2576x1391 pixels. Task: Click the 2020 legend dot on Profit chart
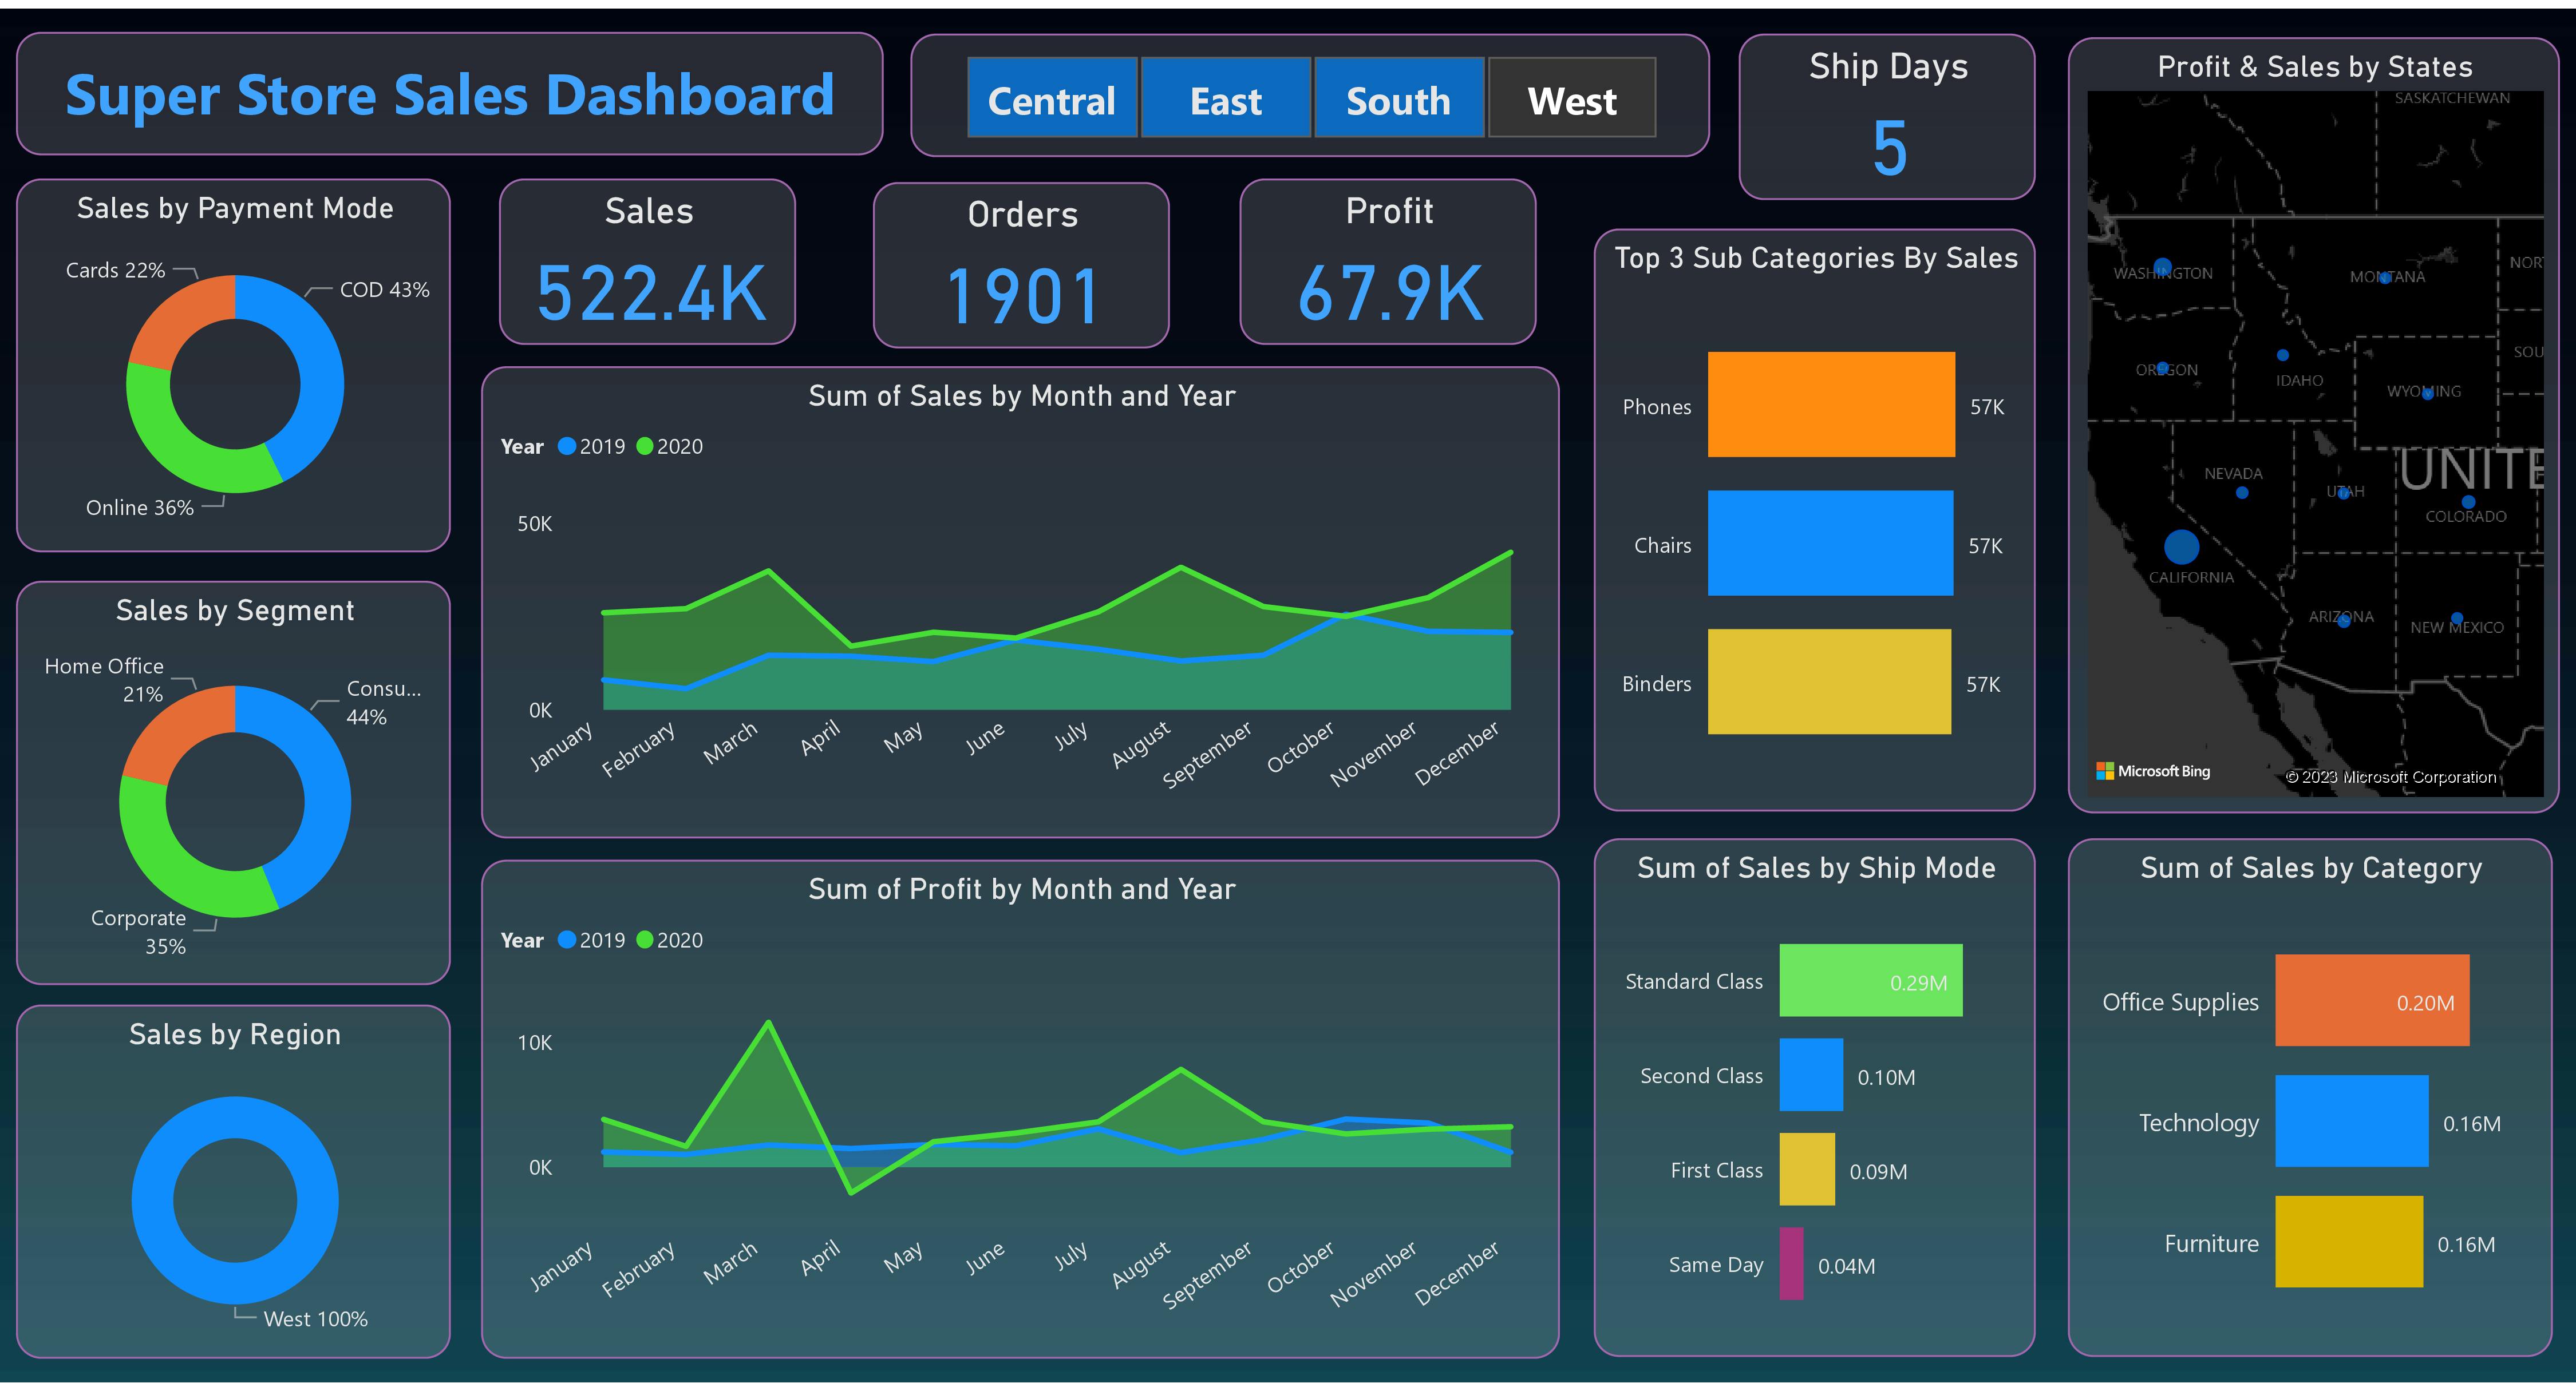tap(646, 940)
